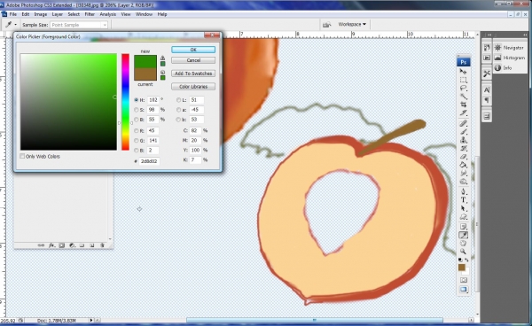Select the Healing Brush tool
This screenshot has width=532, height=326.
pyautogui.click(x=463, y=123)
